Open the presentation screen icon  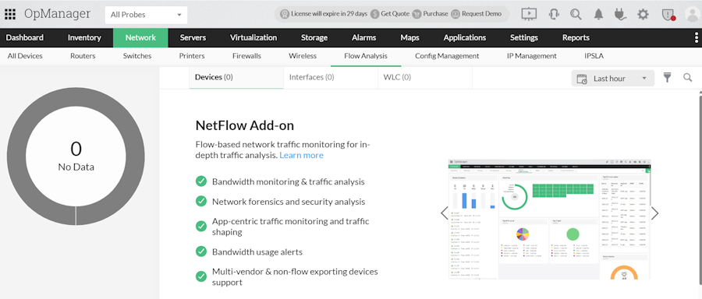click(529, 14)
